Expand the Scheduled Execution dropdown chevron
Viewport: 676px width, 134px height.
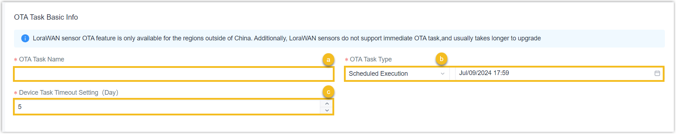442,74
